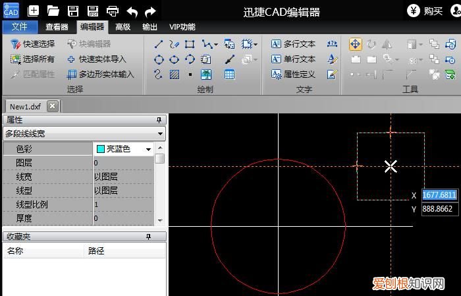Click the 多行文本 button
Viewport: 461px width, 296px height.
tap(293, 44)
